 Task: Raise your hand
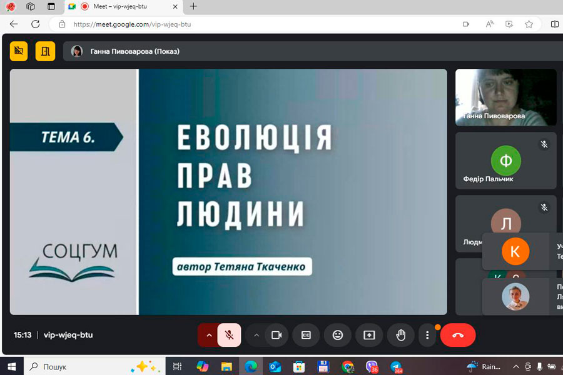(x=401, y=335)
